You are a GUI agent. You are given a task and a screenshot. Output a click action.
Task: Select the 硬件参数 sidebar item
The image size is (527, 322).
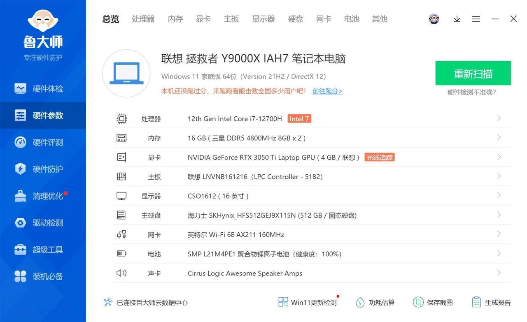pyautogui.click(x=43, y=116)
